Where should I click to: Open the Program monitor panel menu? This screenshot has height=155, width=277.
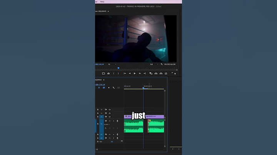coord(108,11)
